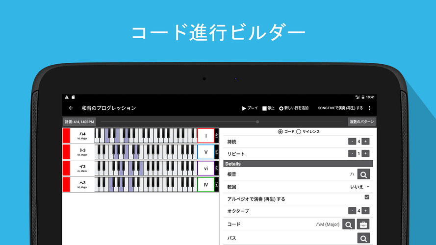Click the 4x1 tag on I row
This screenshot has width=436, height=245.
pyautogui.click(x=217, y=136)
